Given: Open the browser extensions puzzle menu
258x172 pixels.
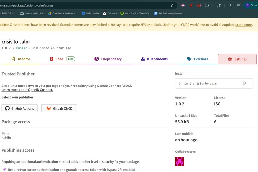Looking at the screenshot, I should [x=207, y=5].
